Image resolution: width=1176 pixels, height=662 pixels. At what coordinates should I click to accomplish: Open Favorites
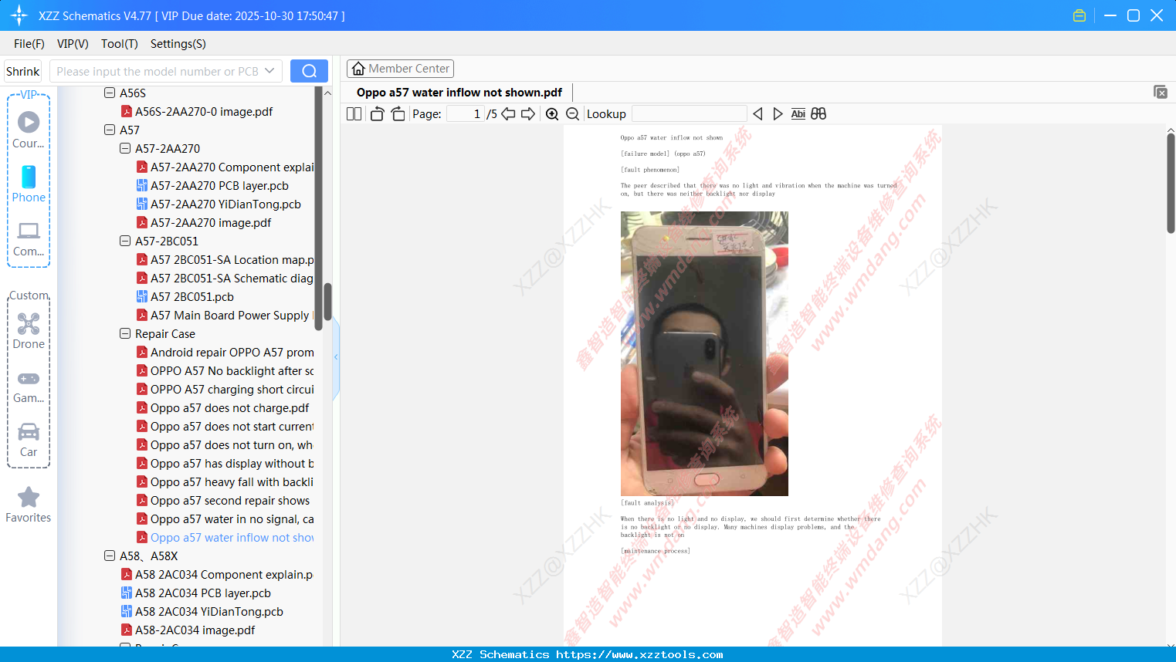tap(29, 505)
